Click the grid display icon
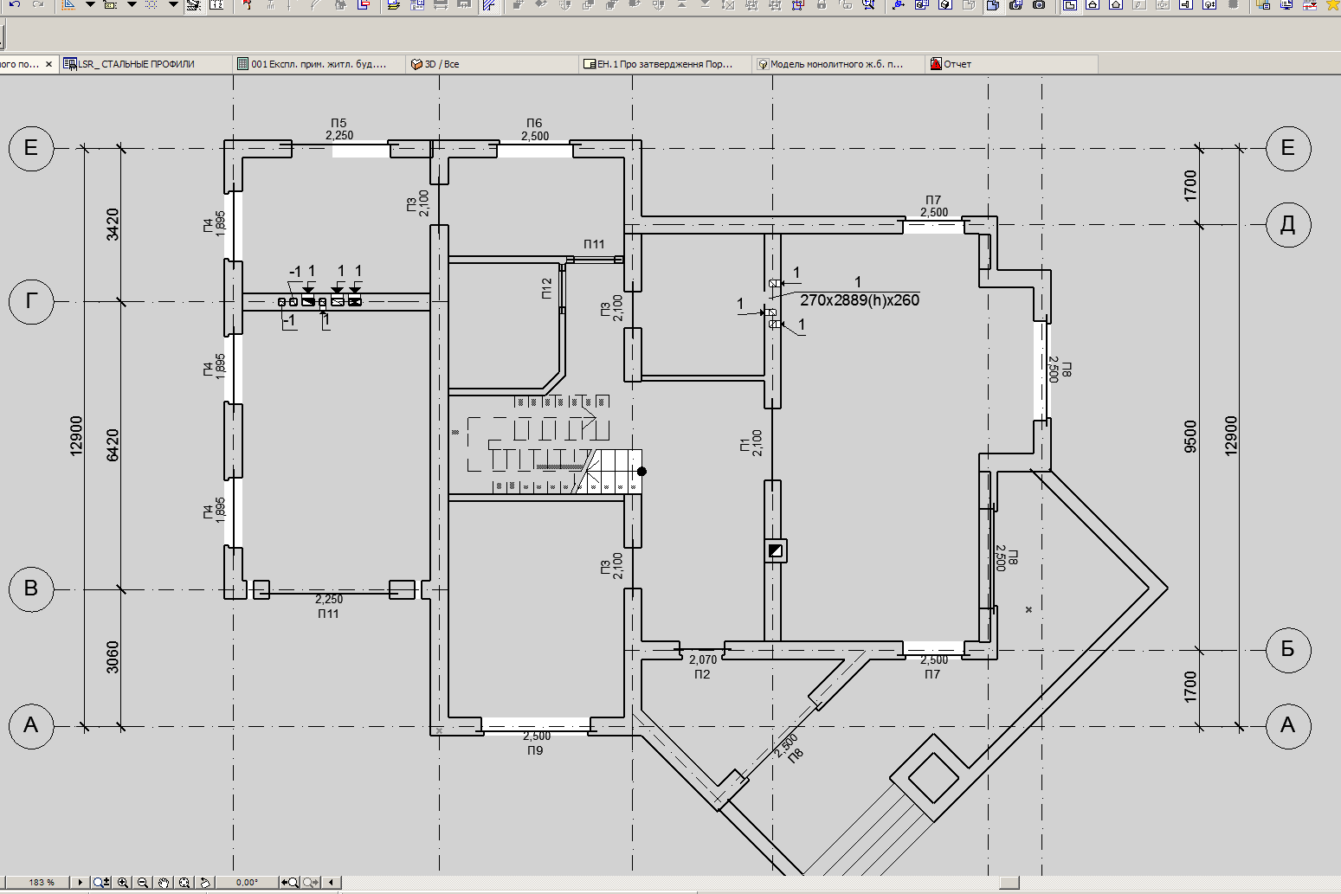The width and height of the screenshot is (1341, 894). (152, 4)
